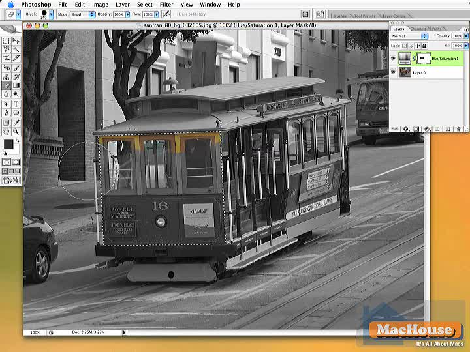Toggle the airbrush option in options bar
This screenshot has width=470, height=352.
166,14
